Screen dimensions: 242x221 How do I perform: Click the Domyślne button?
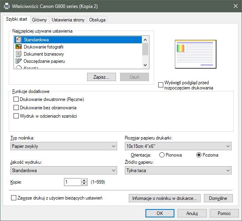[218, 198]
